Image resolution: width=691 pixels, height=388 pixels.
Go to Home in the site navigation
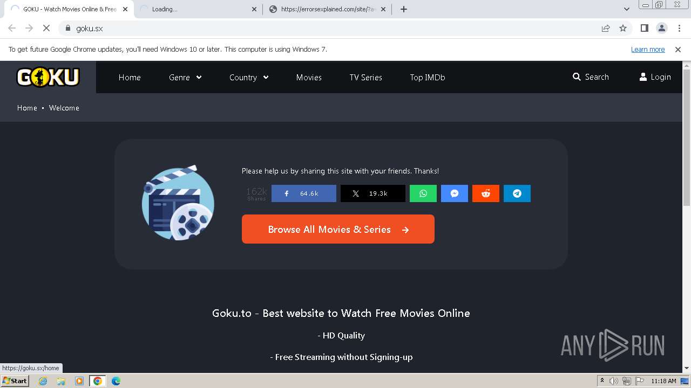click(130, 77)
